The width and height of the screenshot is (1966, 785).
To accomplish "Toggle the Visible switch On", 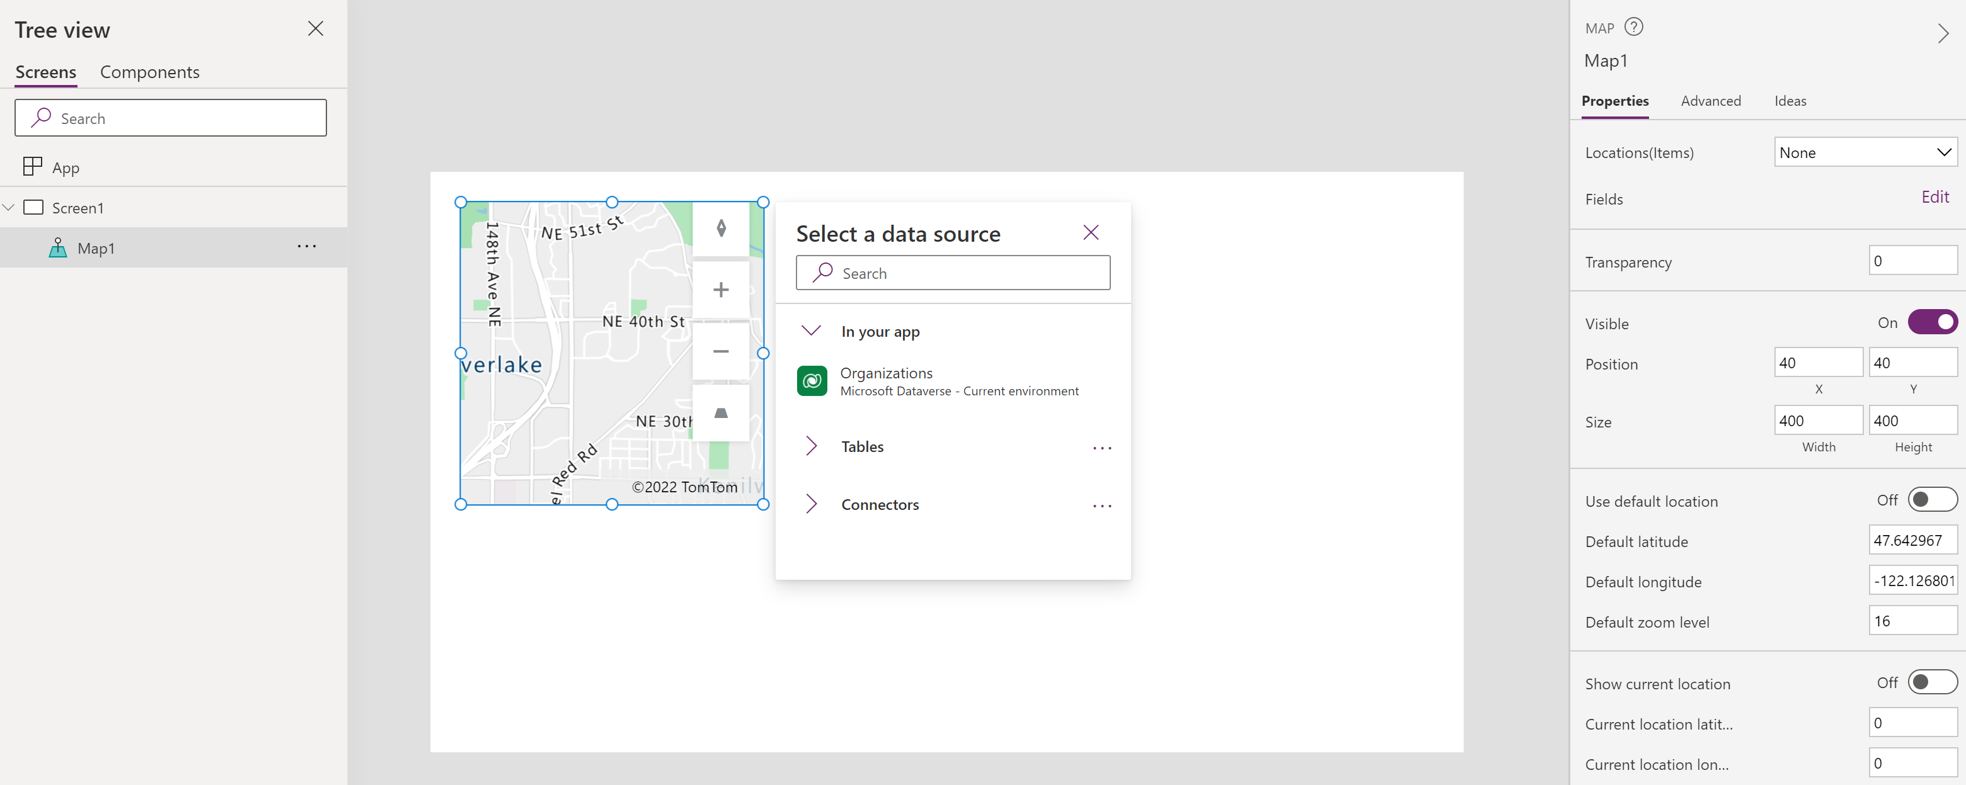I will tap(1931, 323).
